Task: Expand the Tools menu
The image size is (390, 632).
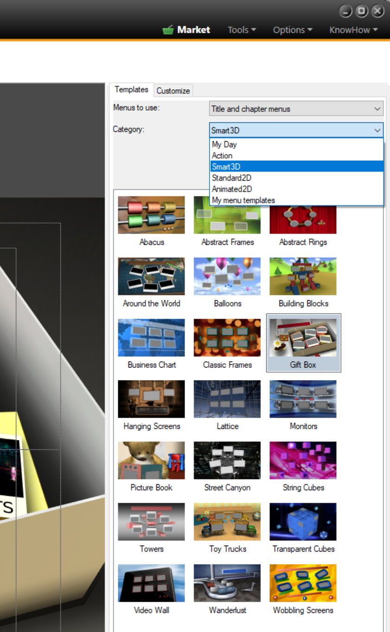Action: tap(242, 30)
